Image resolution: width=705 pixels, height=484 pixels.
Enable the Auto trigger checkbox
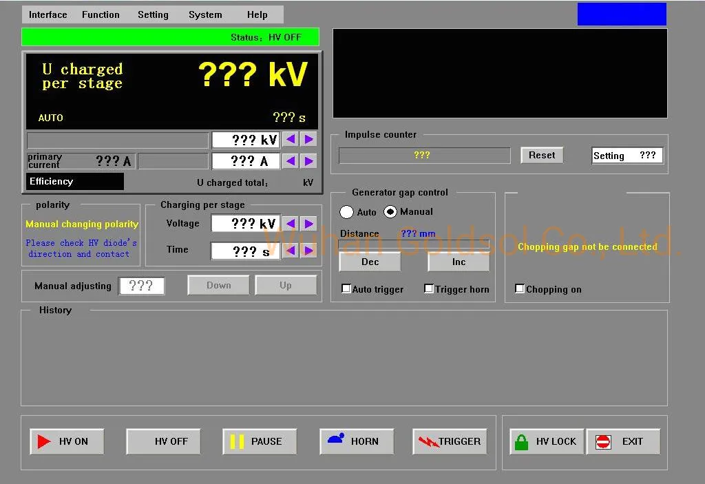pyautogui.click(x=346, y=288)
